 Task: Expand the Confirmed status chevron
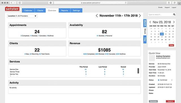coord(172,80)
